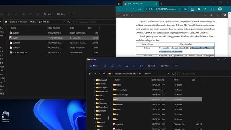Click browser address bar file path
231x130 pixels.
click(x=166, y=9)
